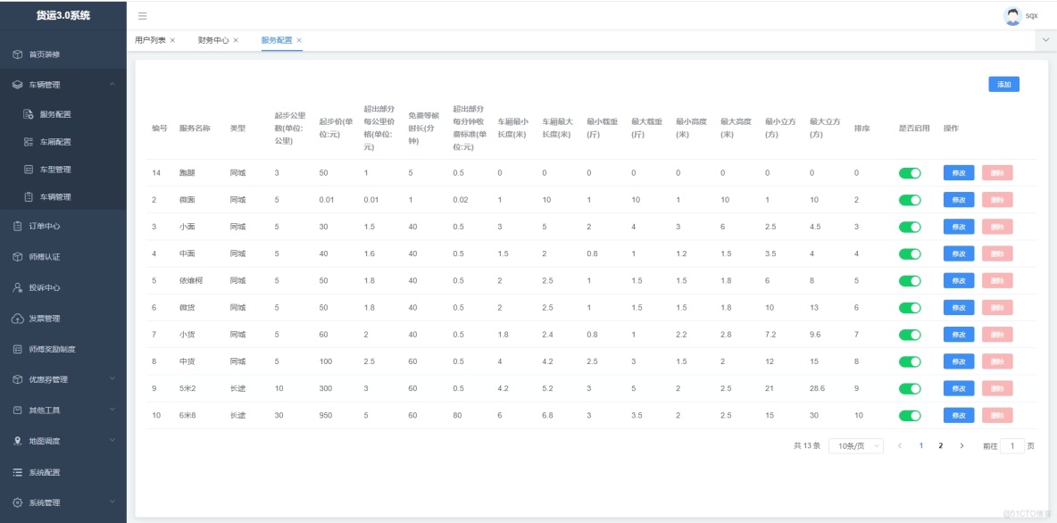Expand the 优惠券管理 menu chevron

point(112,378)
